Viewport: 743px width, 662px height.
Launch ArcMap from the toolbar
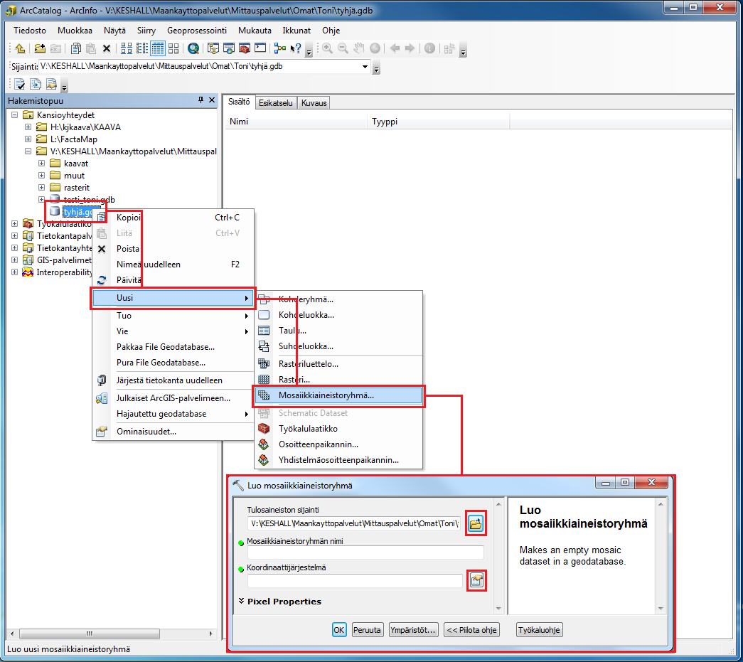pyautogui.click(x=193, y=48)
